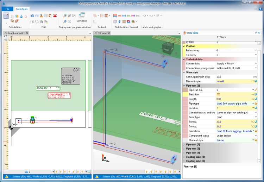The image size is (264, 182).
Task: Open the Connections Supply + Return dropdown
Action: pyautogui.click(x=256, y=63)
